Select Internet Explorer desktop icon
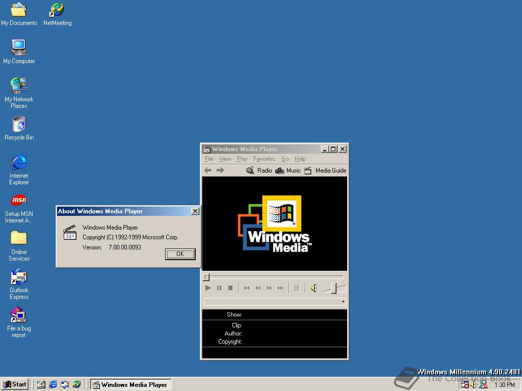Screen dimensions: 522x391 click(19, 170)
